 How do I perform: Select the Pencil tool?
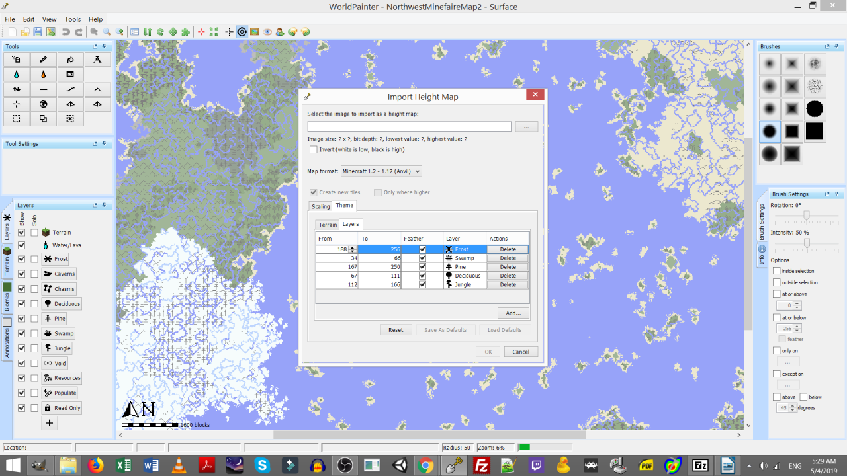(x=44, y=59)
